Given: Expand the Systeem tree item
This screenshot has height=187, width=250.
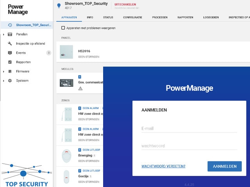Looking at the screenshot, I should pyautogui.click(x=4, y=81).
